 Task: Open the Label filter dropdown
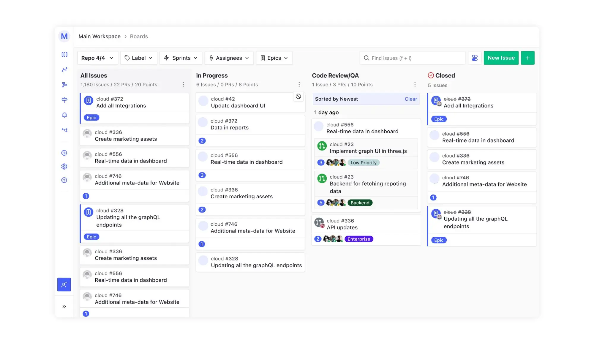139,58
